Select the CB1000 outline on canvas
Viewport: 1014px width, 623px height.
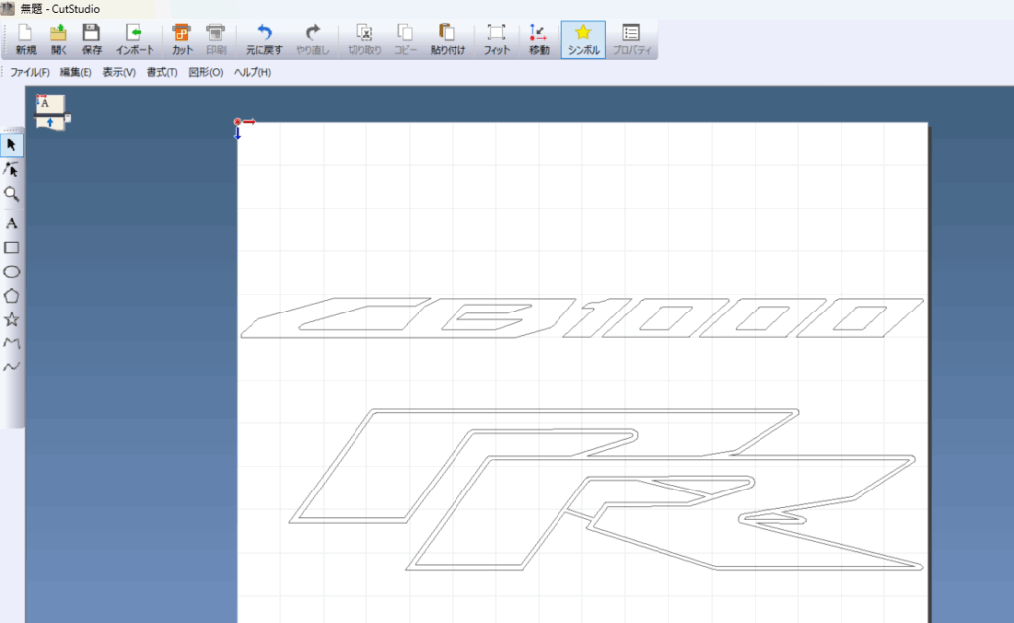[x=581, y=317]
